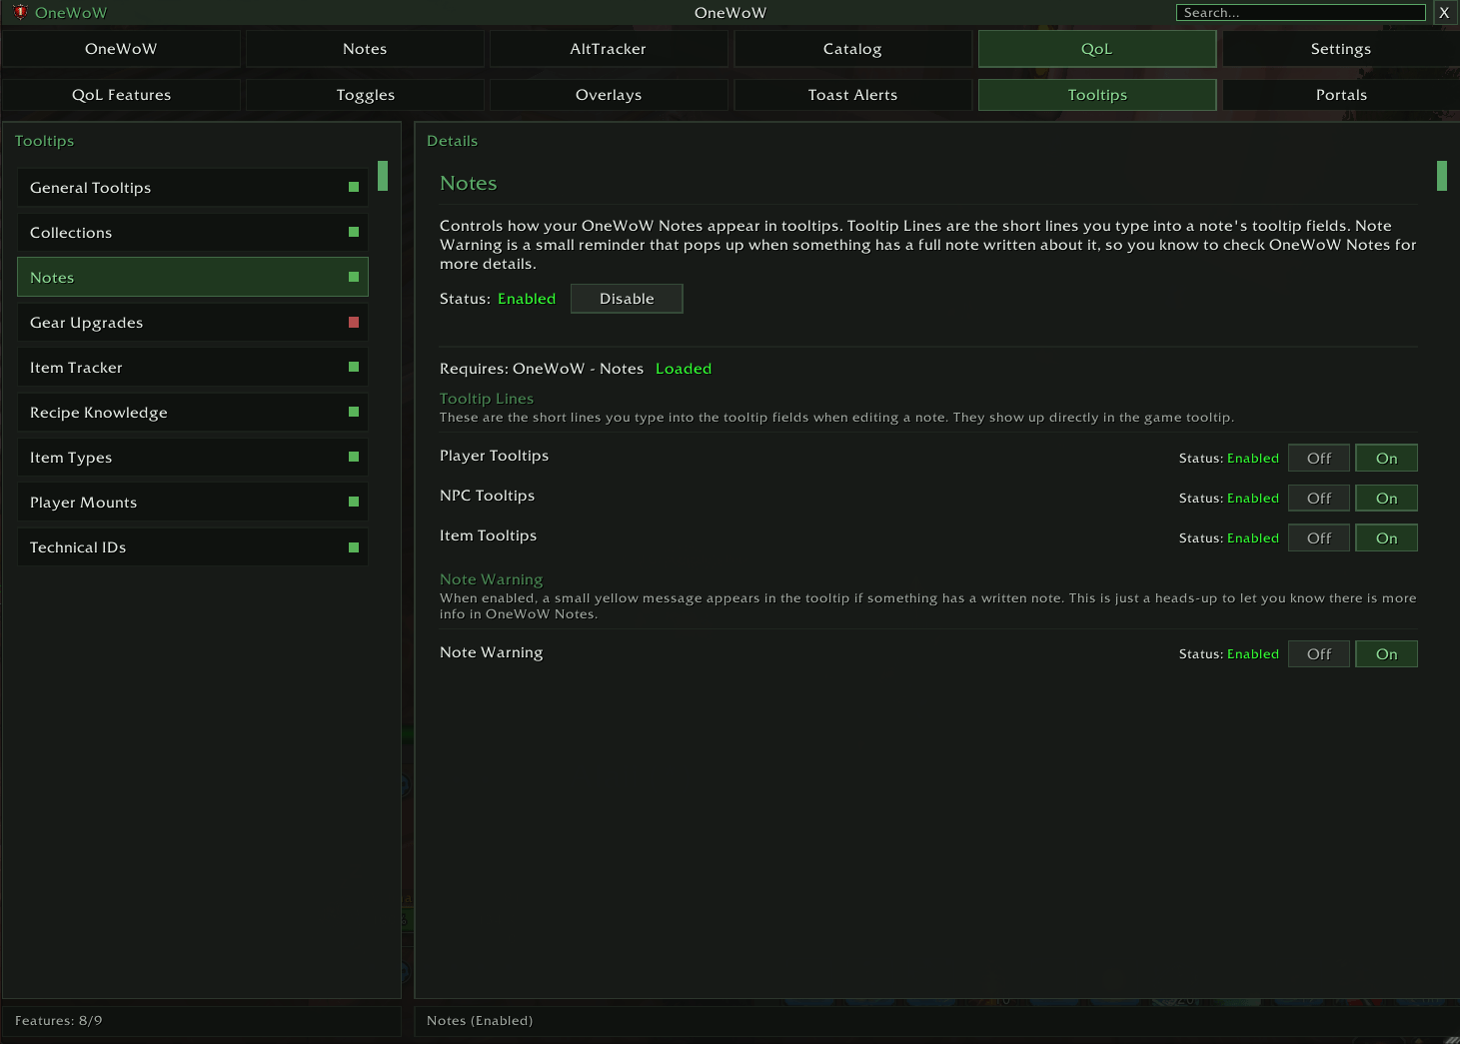Turn Player Tooltips off

(1319, 458)
